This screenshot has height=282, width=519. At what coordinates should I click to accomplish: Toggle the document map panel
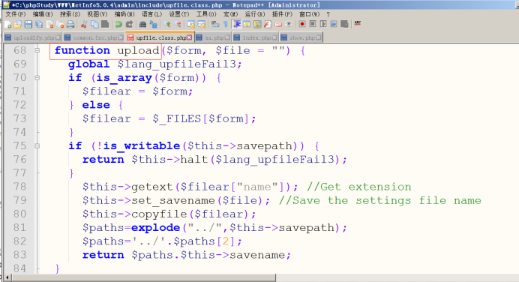pos(257,24)
